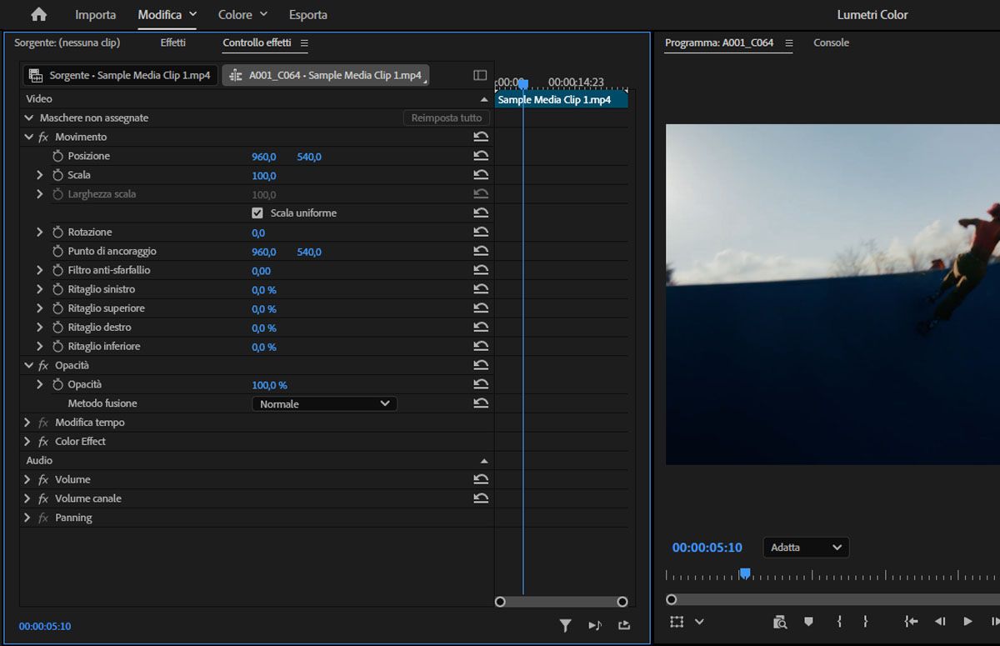
Task: Toggle animation stopwatch for Scala
Action: pyautogui.click(x=57, y=175)
